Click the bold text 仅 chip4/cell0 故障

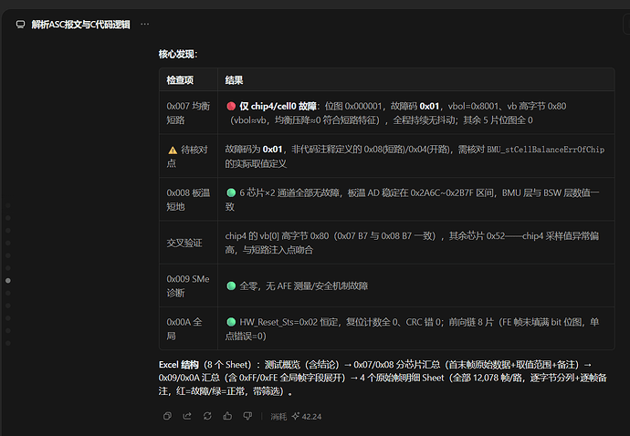pyautogui.click(x=278, y=106)
